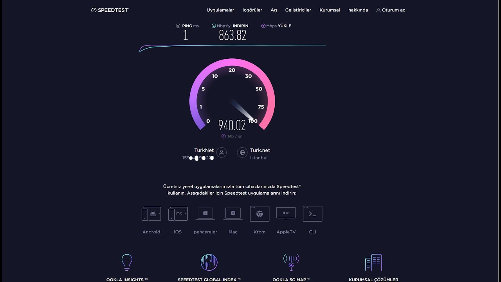Open the Kurumsal menu
This screenshot has height=282, width=501.
click(330, 10)
